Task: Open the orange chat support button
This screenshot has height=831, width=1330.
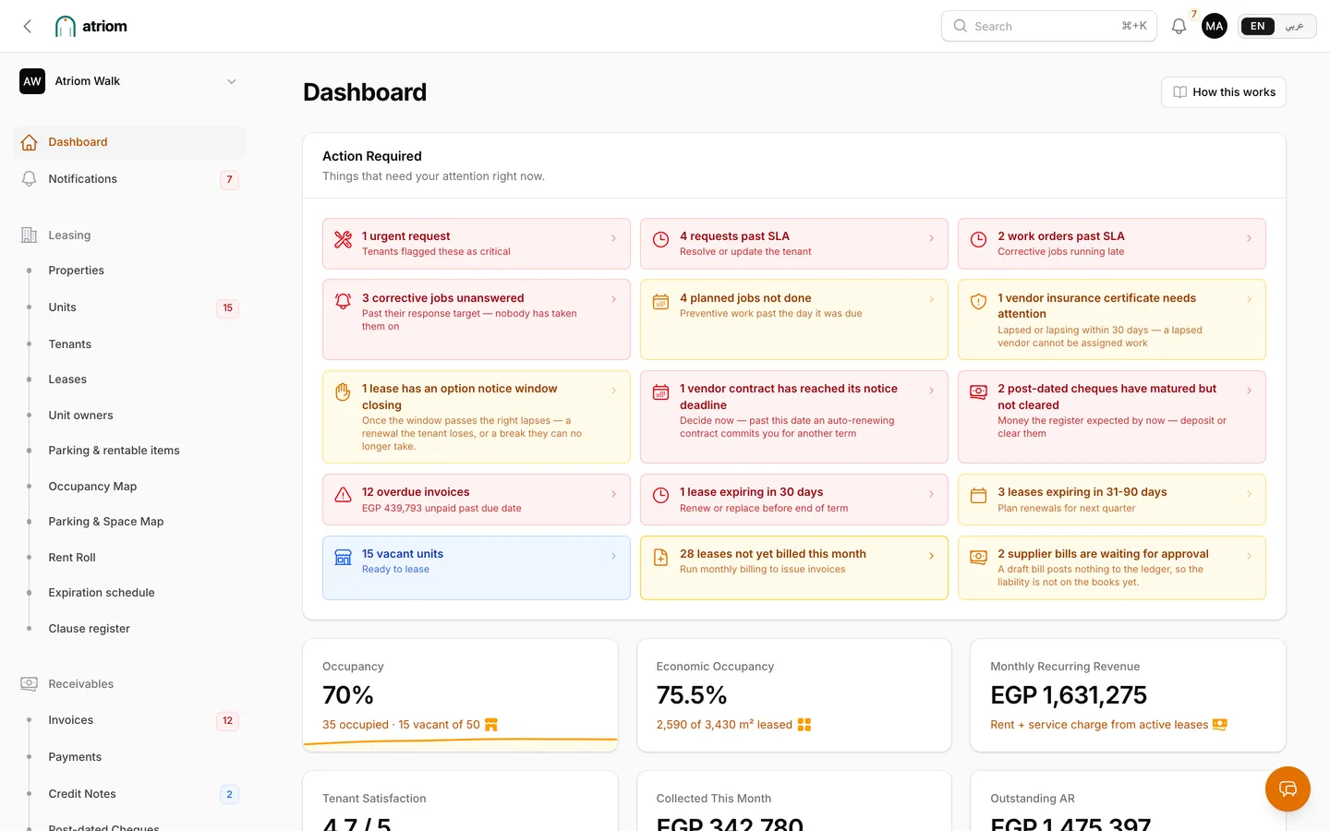Action: [1288, 789]
